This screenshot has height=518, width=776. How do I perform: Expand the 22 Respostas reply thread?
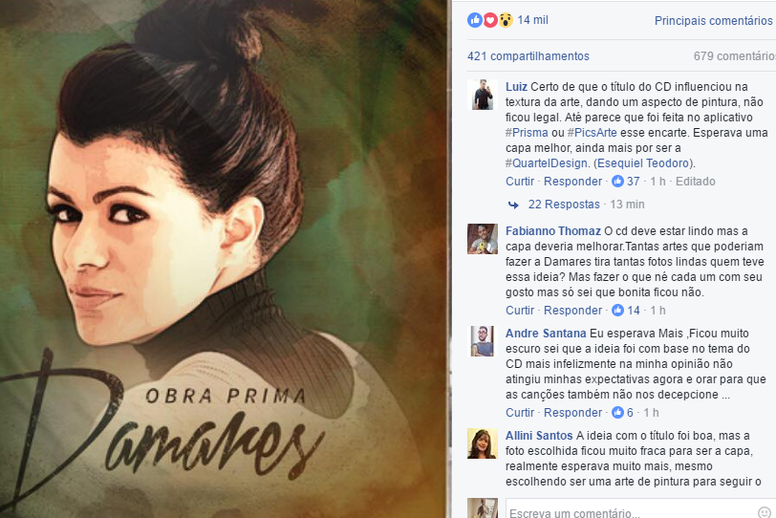click(x=564, y=205)
